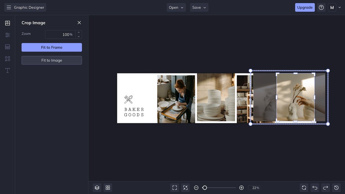Viewport: 345px width, 194px height.
Task: Click the Fit to Image button
Action: 52,60
